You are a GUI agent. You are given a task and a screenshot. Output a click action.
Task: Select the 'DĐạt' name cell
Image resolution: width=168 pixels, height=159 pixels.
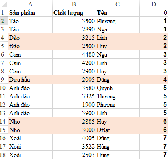pyautogui.click(x=117, y=130)
